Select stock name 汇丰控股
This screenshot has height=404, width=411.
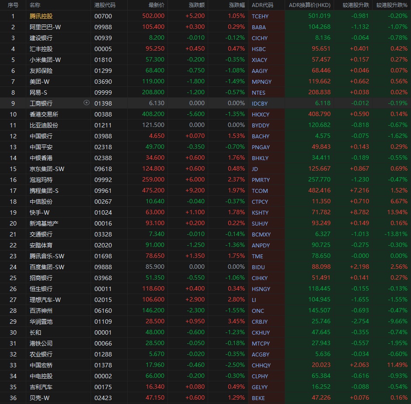pyautogui.click(x=41, y=49)
